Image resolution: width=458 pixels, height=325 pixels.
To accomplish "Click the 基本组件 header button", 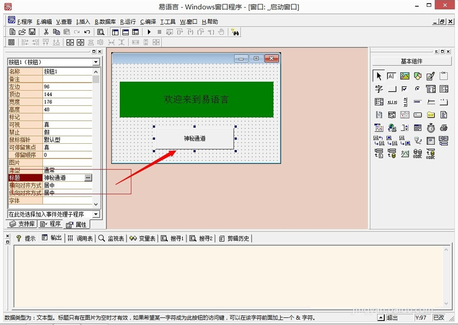I will 411,61.
